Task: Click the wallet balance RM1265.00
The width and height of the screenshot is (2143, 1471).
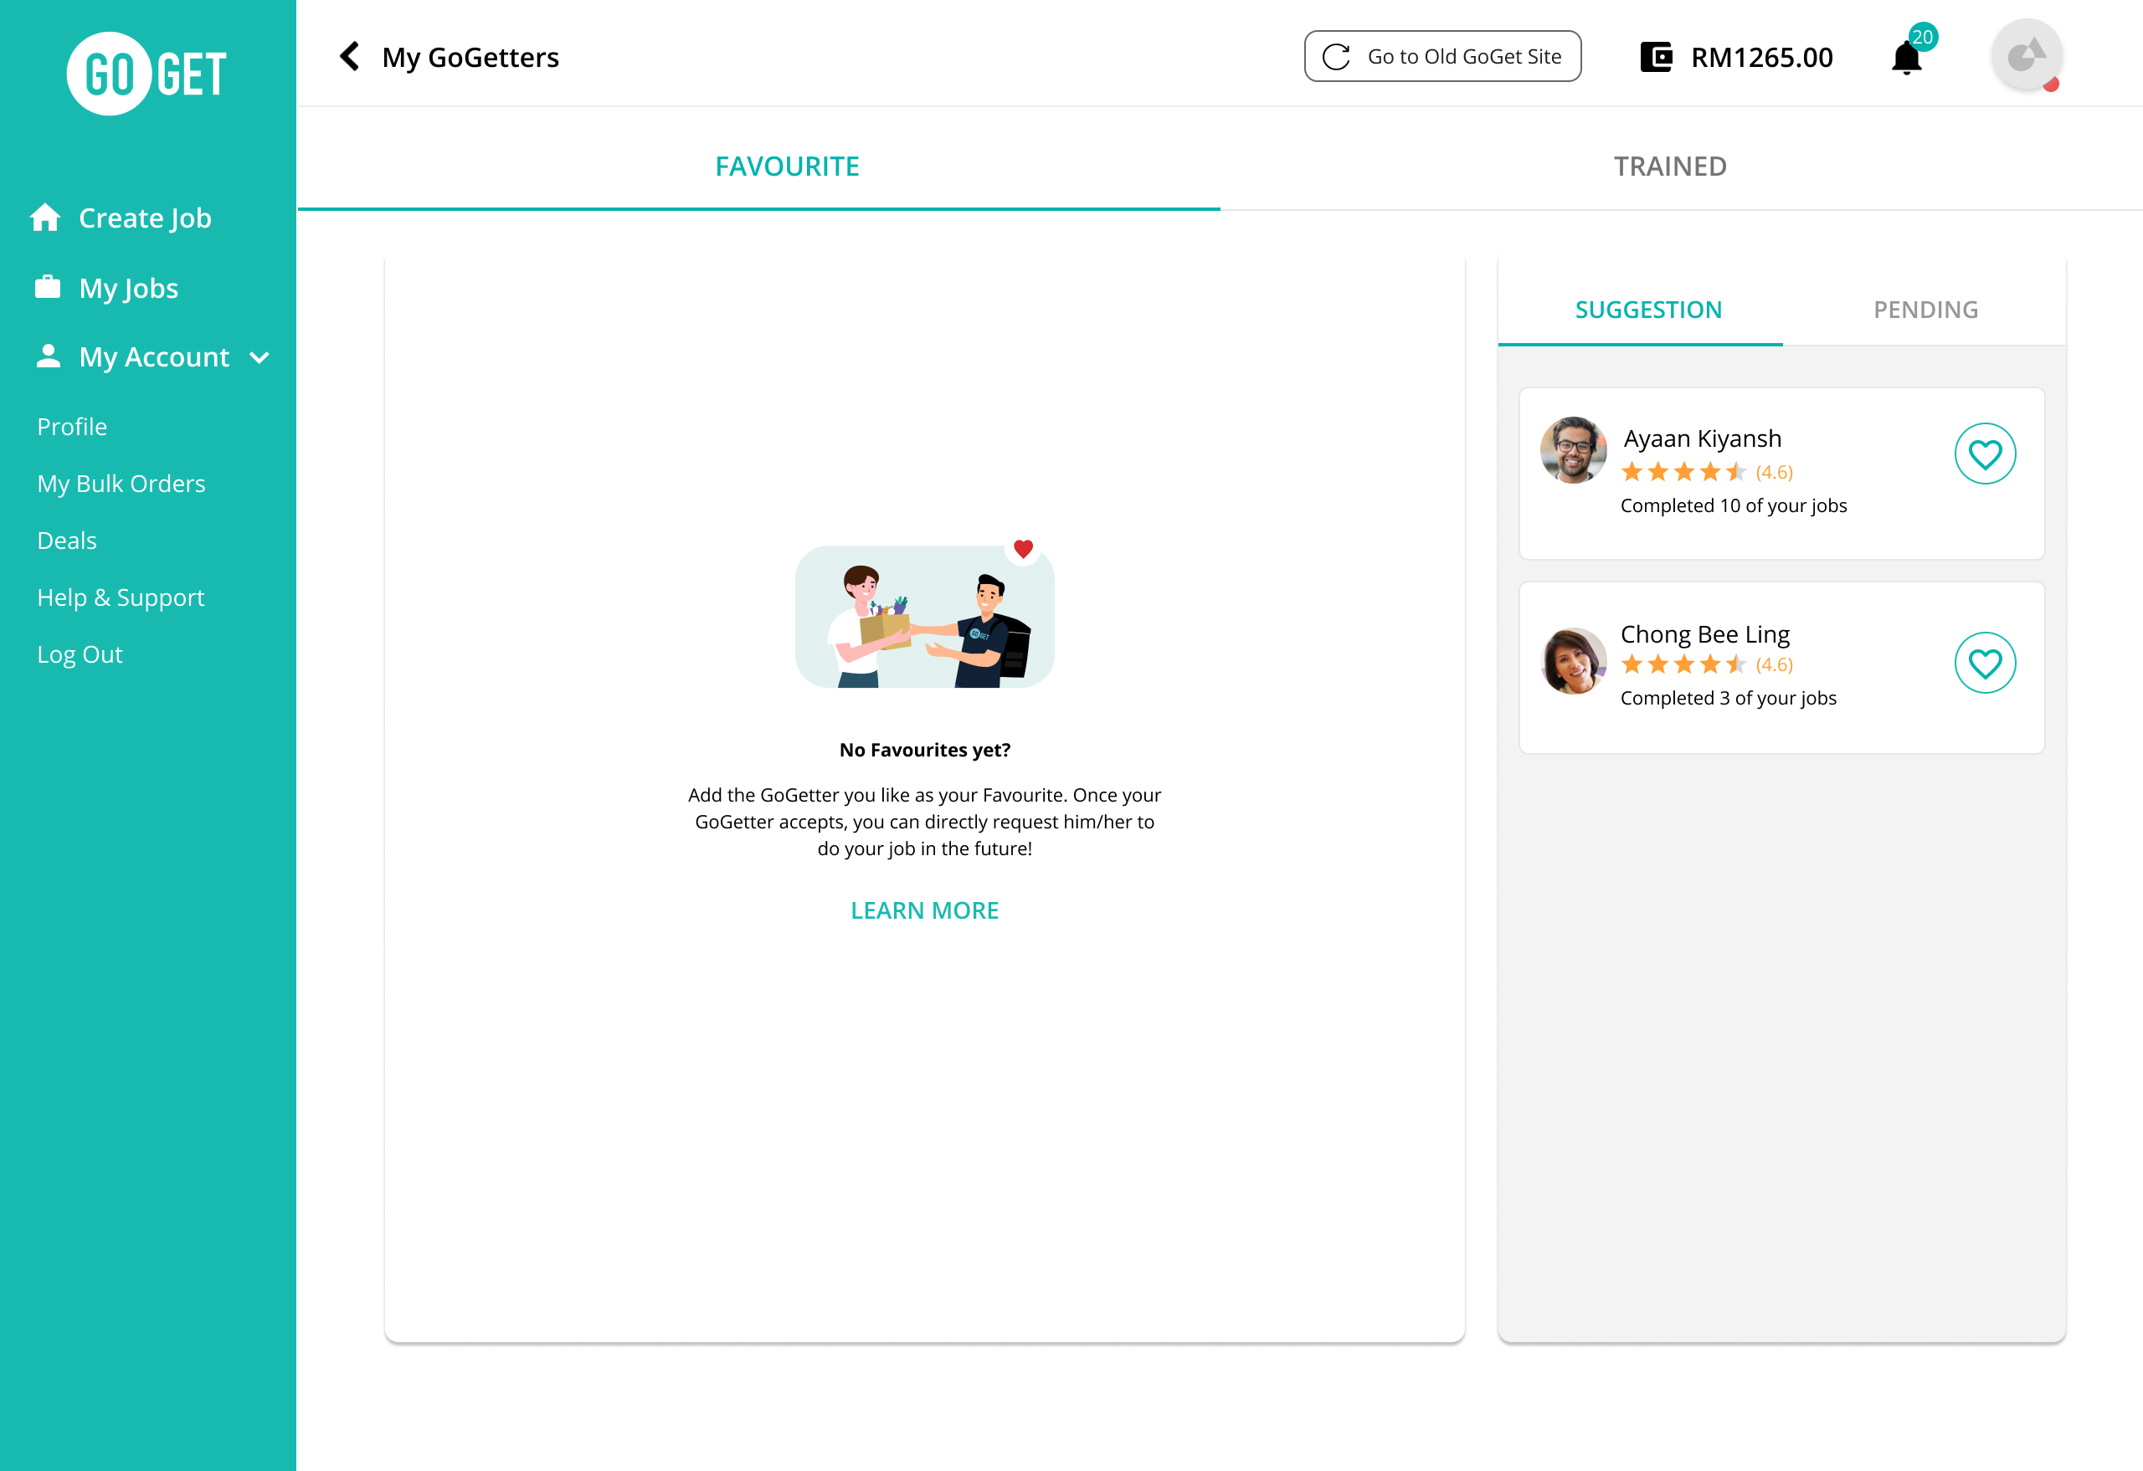Action: point(1761,57)
